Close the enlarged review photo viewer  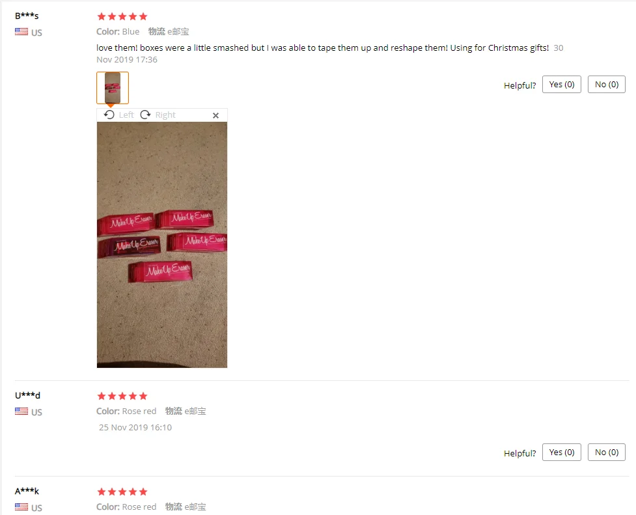(215, 116)
